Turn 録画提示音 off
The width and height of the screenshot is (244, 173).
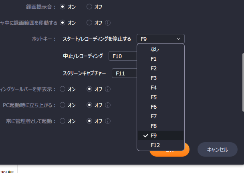pyautogui.click(x=89, y=7)
